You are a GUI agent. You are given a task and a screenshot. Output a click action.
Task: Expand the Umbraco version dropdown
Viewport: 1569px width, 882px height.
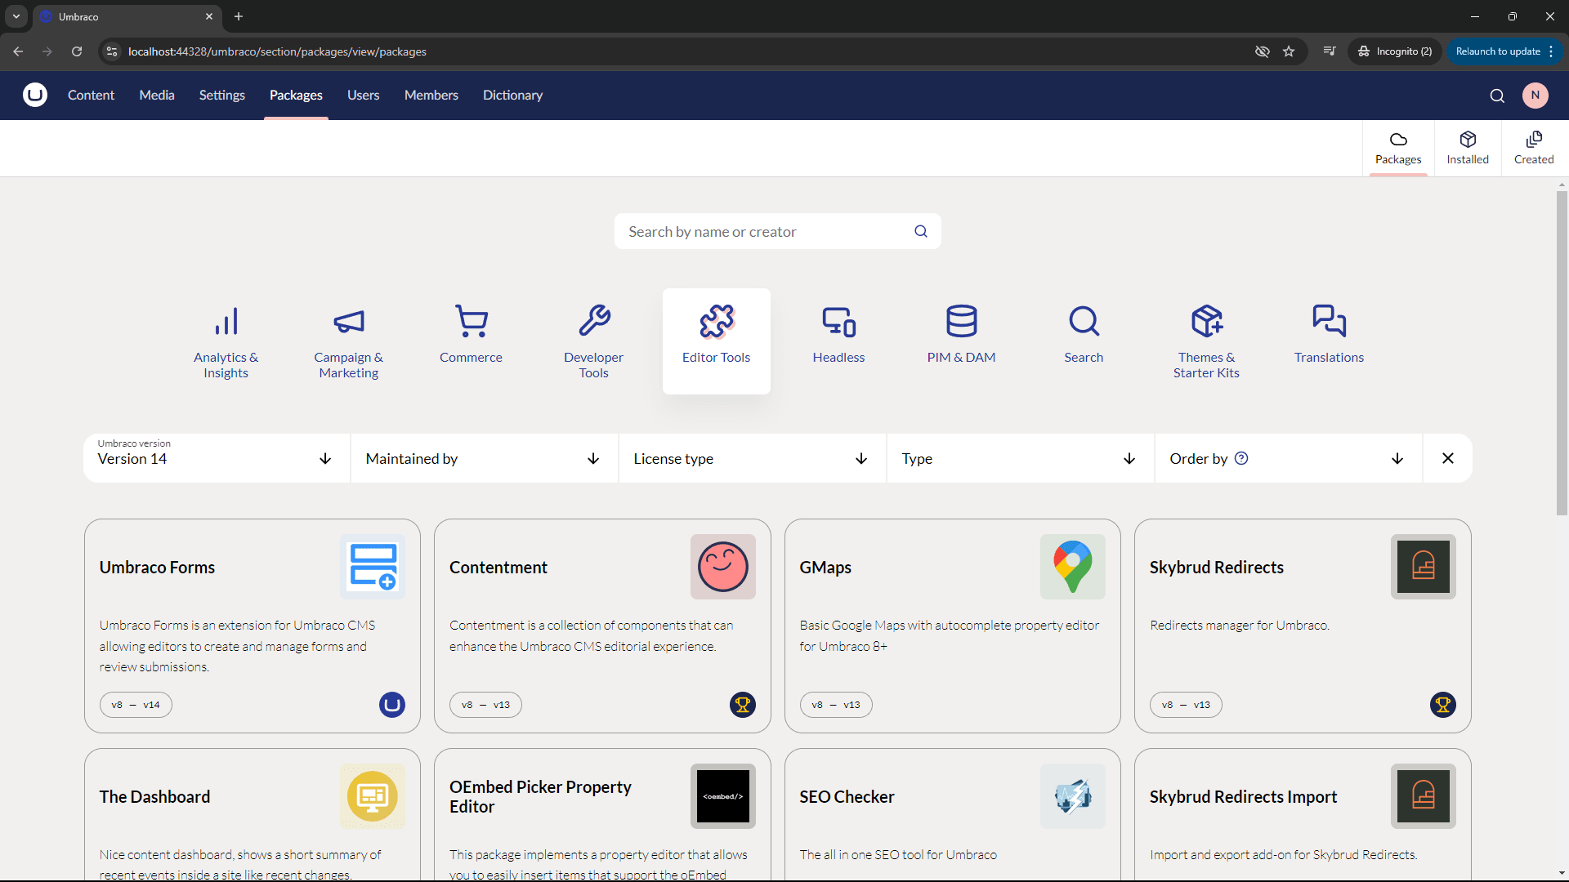coord(217,458)
